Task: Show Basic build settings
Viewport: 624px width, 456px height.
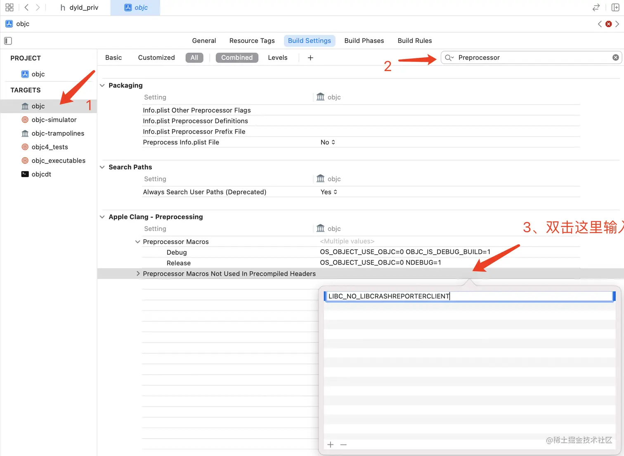Action: tap(113, 57)
